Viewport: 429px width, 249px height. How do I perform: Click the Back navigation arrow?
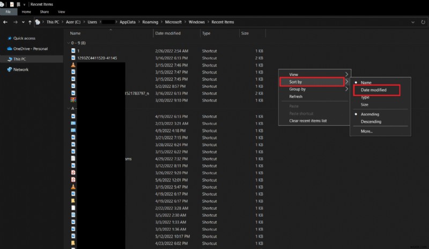coord(5,22)
